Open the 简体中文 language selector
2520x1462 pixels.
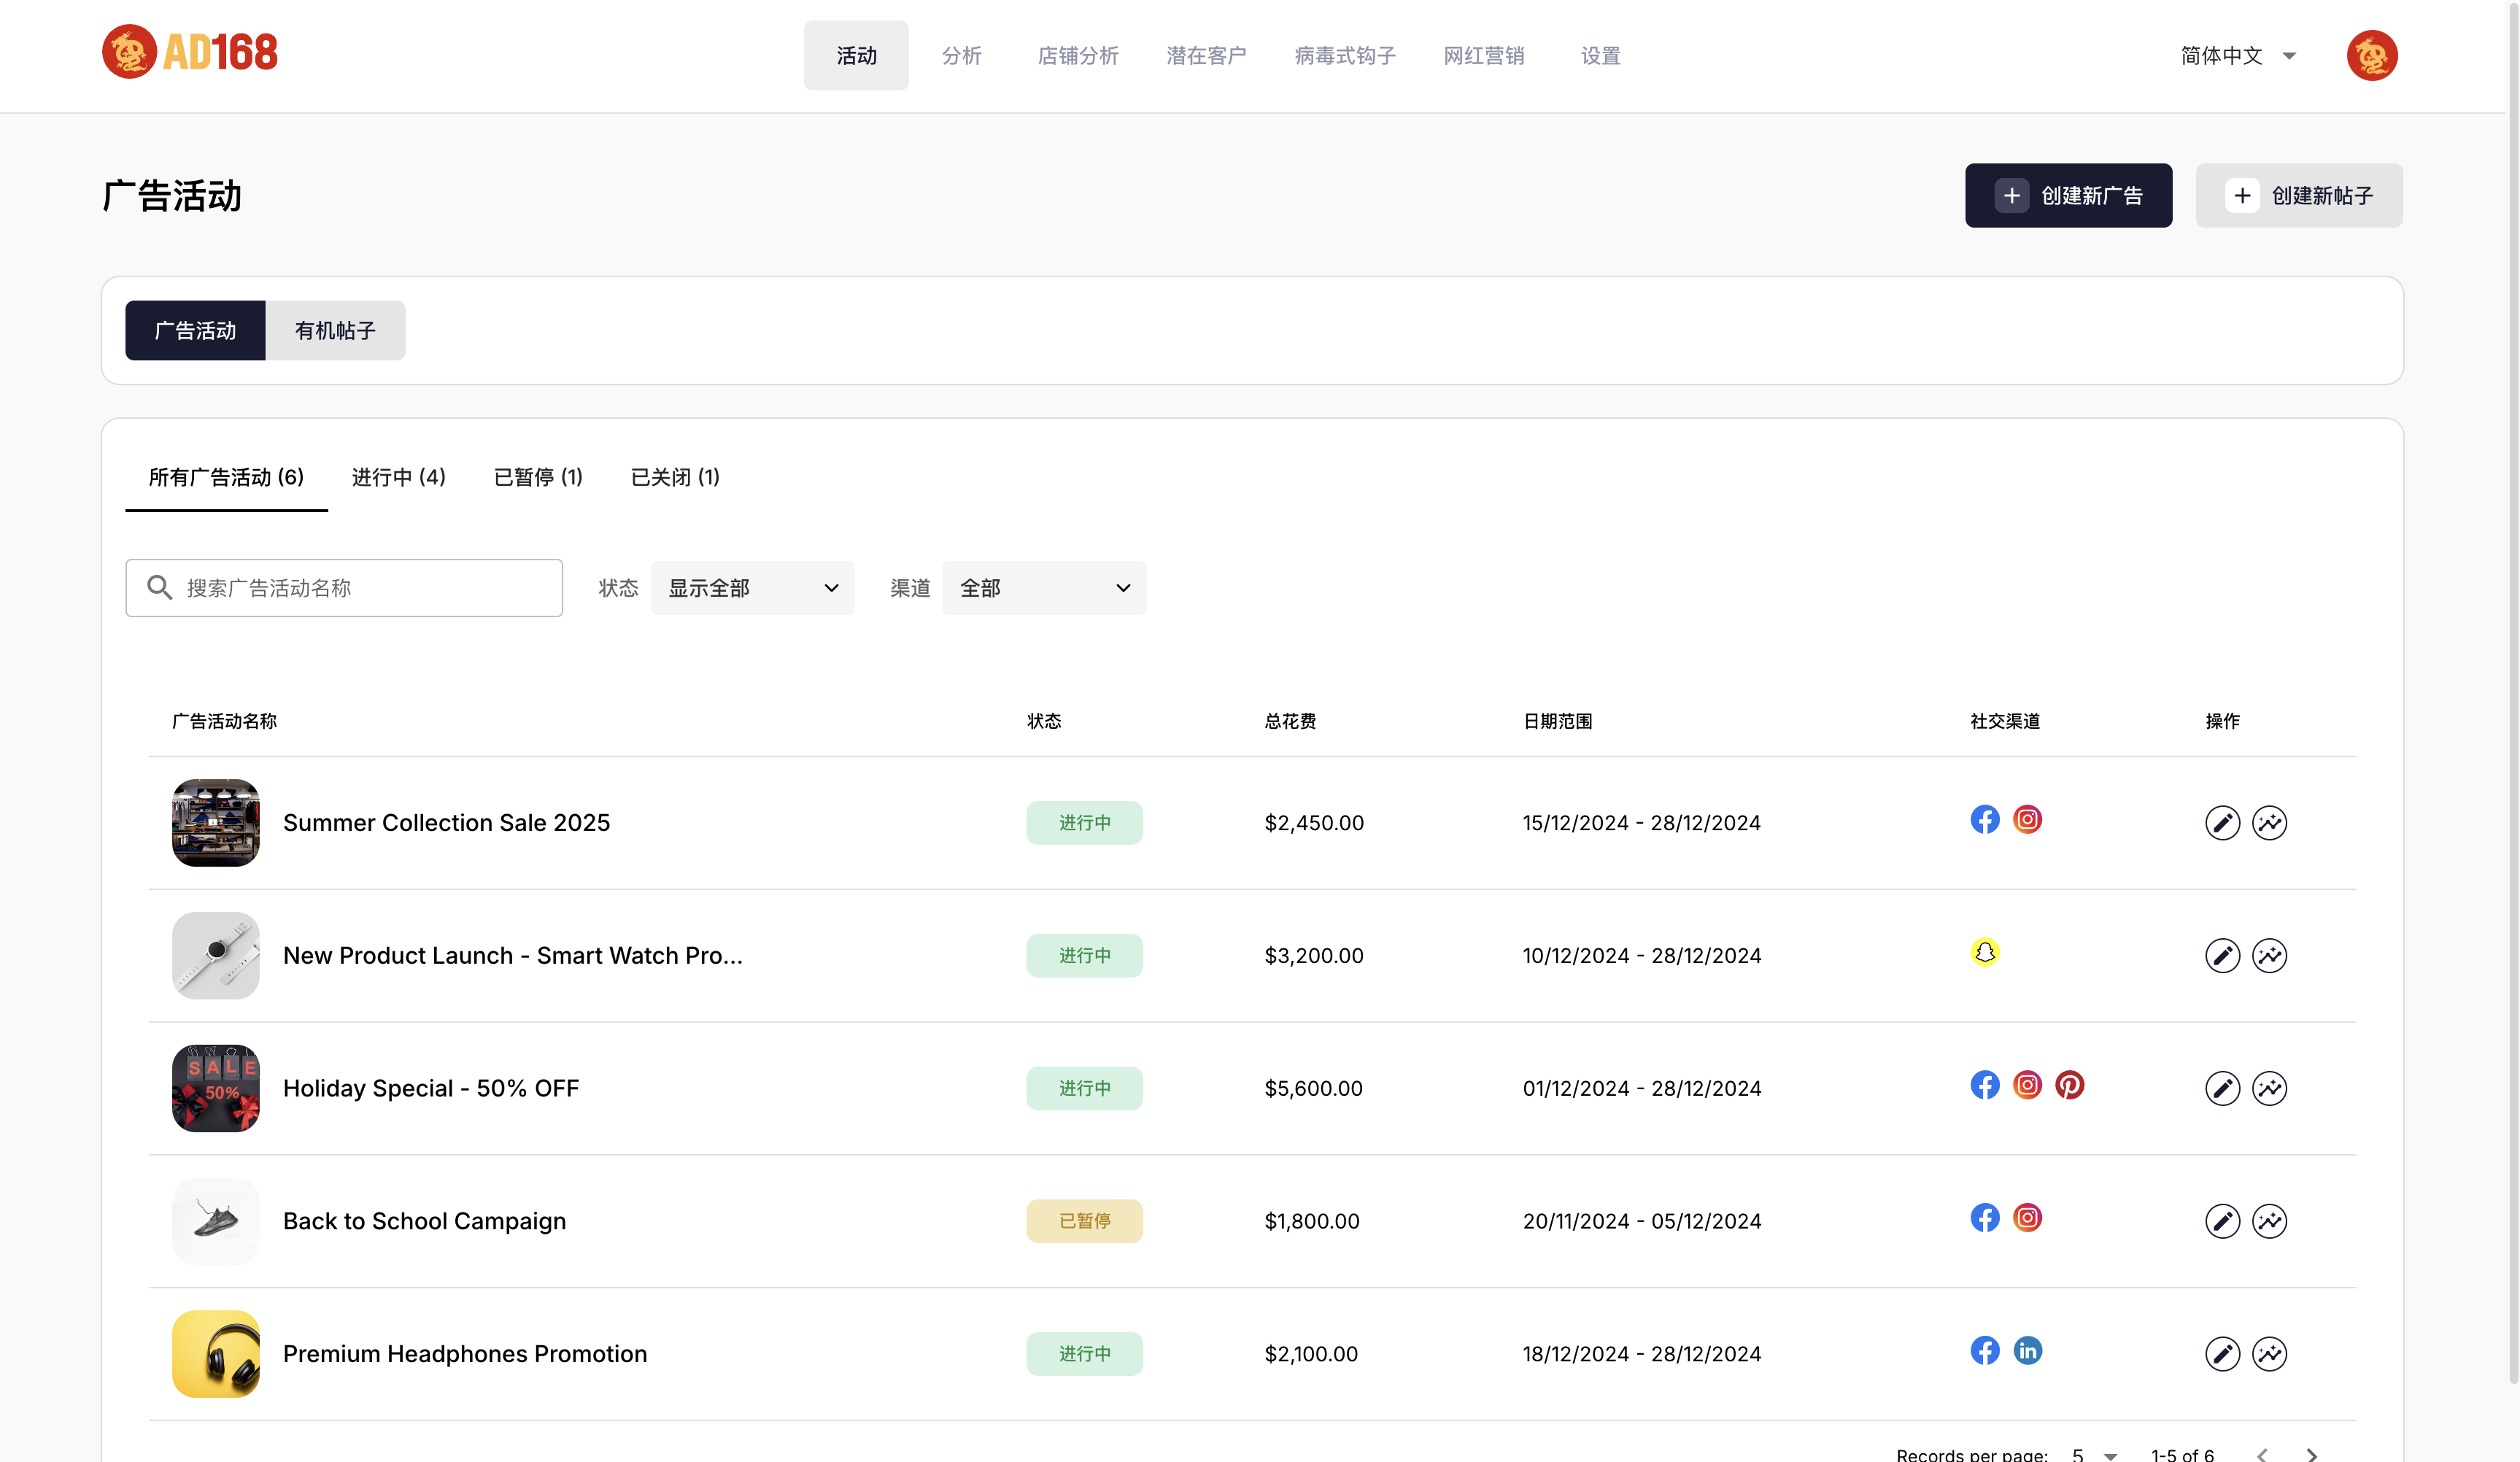pos(2238,56)
